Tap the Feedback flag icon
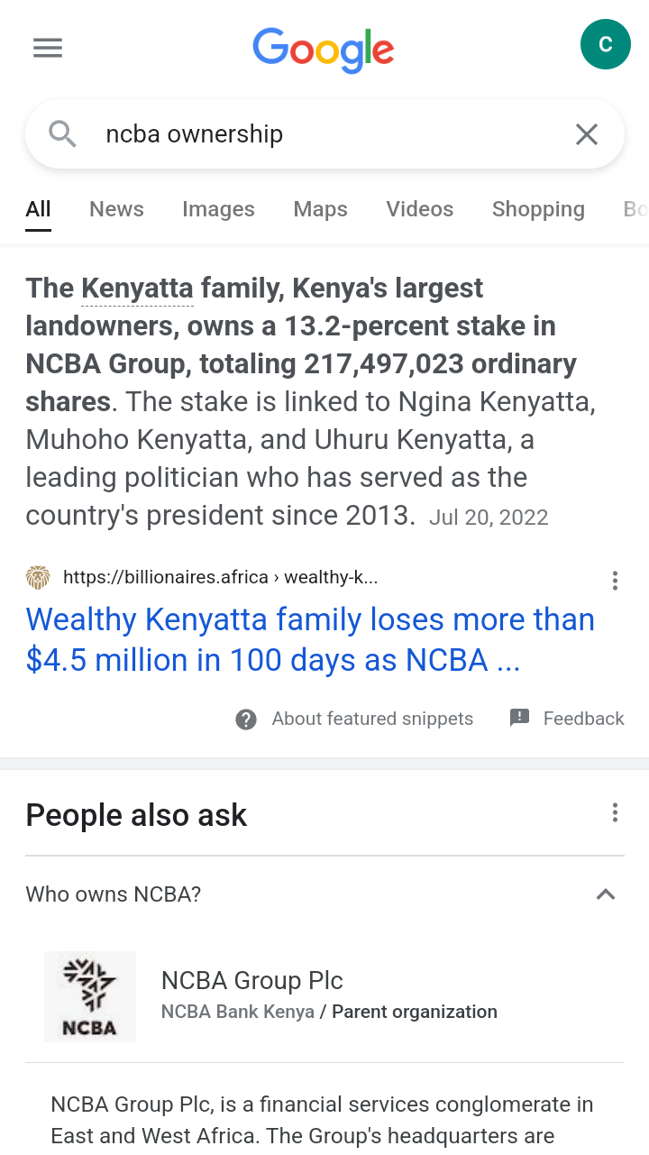Image resolution: width=649 pixels, height=1155 pixels. (x=519, y=718)
